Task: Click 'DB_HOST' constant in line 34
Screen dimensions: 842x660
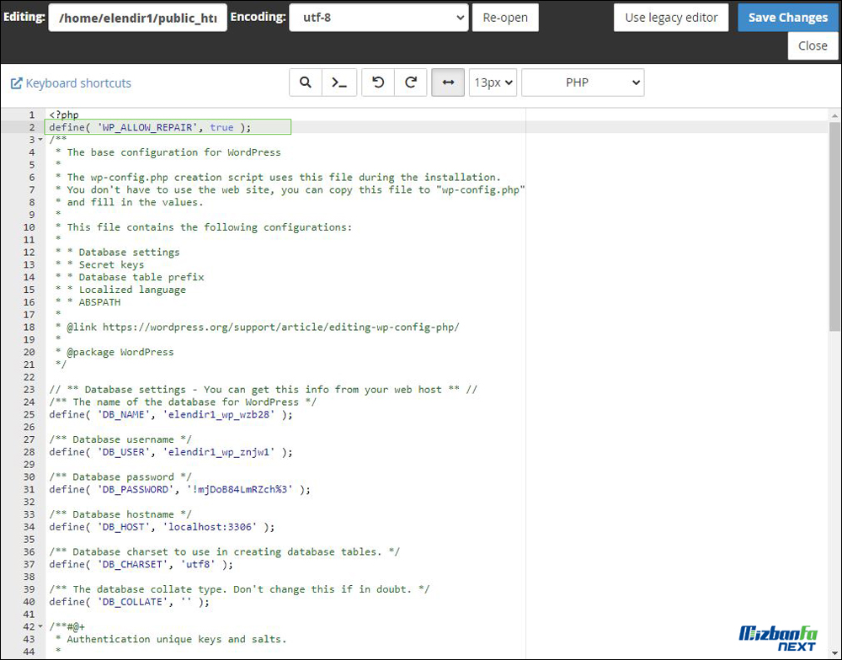Action: pos(124,527)
